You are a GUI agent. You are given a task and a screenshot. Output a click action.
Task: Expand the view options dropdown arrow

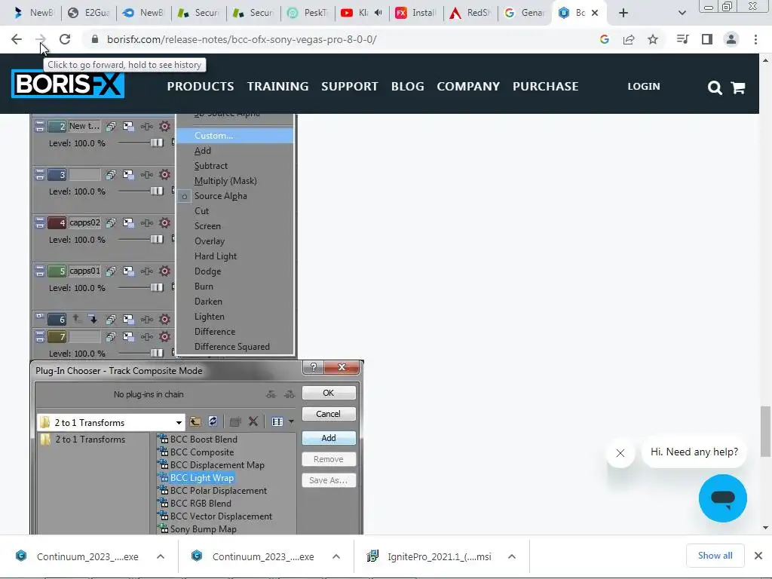[291, 422]
